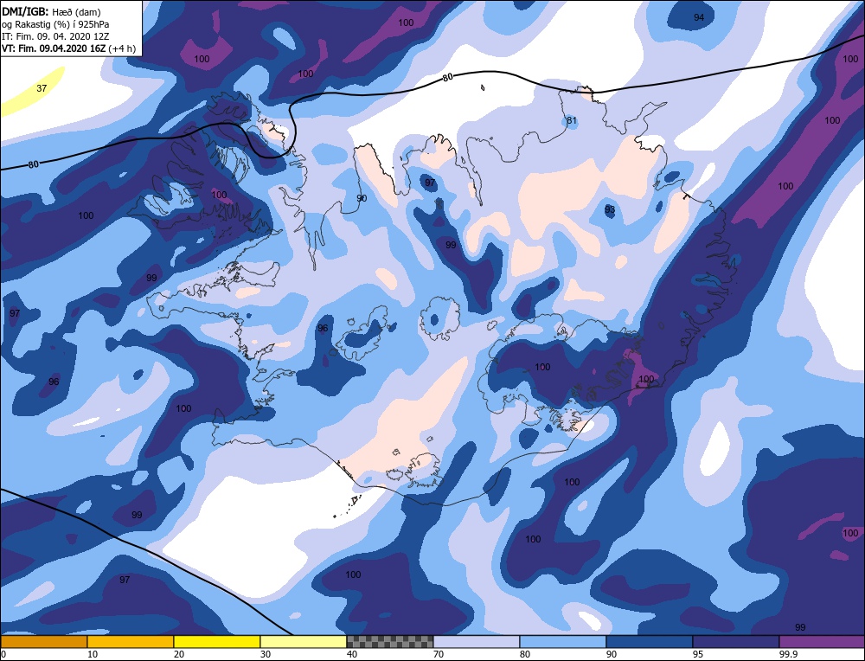Screen dimensions: 865x661
Task: Select the orange 10–20 legend swatch
Action: [131, 642]
